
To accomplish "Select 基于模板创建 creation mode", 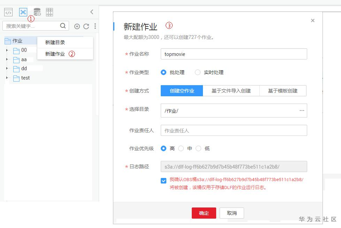I will pyautogui.click(x=283, y=91).
